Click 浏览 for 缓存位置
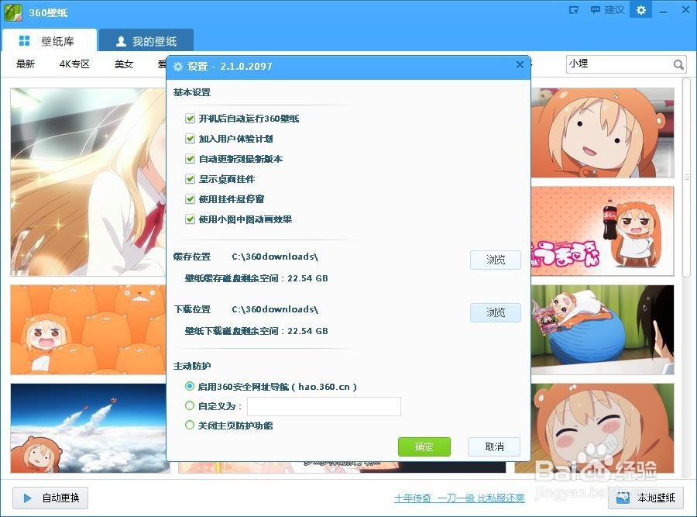 coord(495,260)
